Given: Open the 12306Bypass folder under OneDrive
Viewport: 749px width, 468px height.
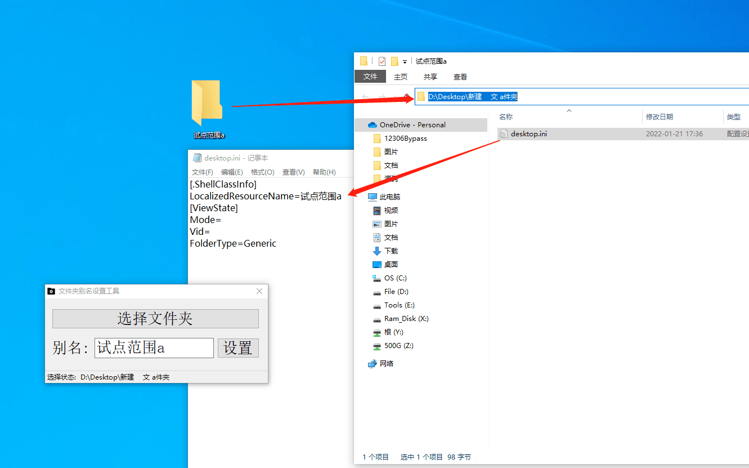Looking at the screenshot, I should click(405, 139).
